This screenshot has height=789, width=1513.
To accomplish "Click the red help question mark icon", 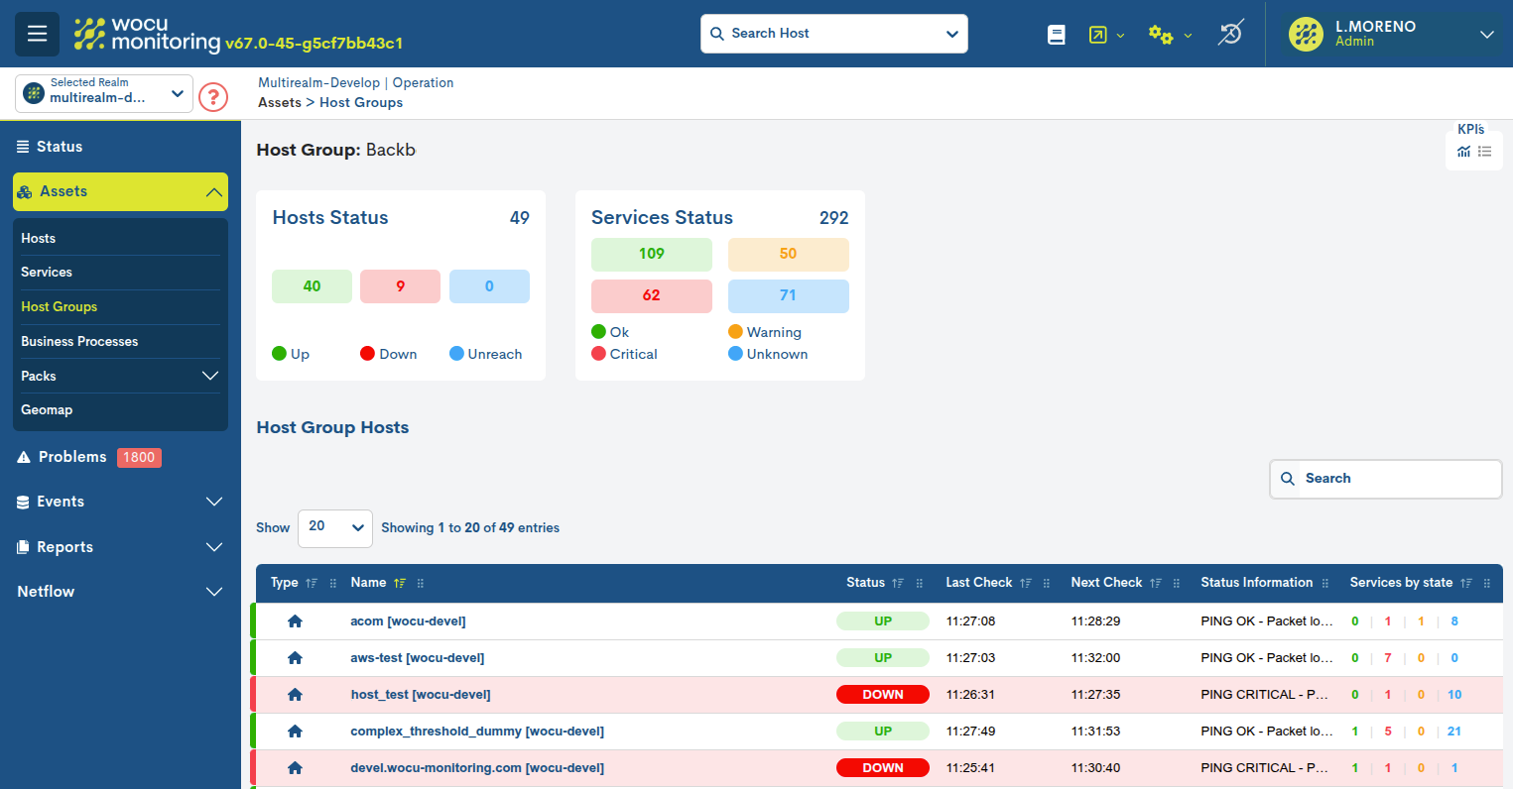I will coord(212,96).
